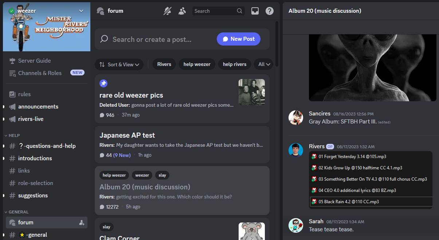439x240 pixels.
Task: Open 05 Black Rain mp3 file link
Action: (349, 202)
